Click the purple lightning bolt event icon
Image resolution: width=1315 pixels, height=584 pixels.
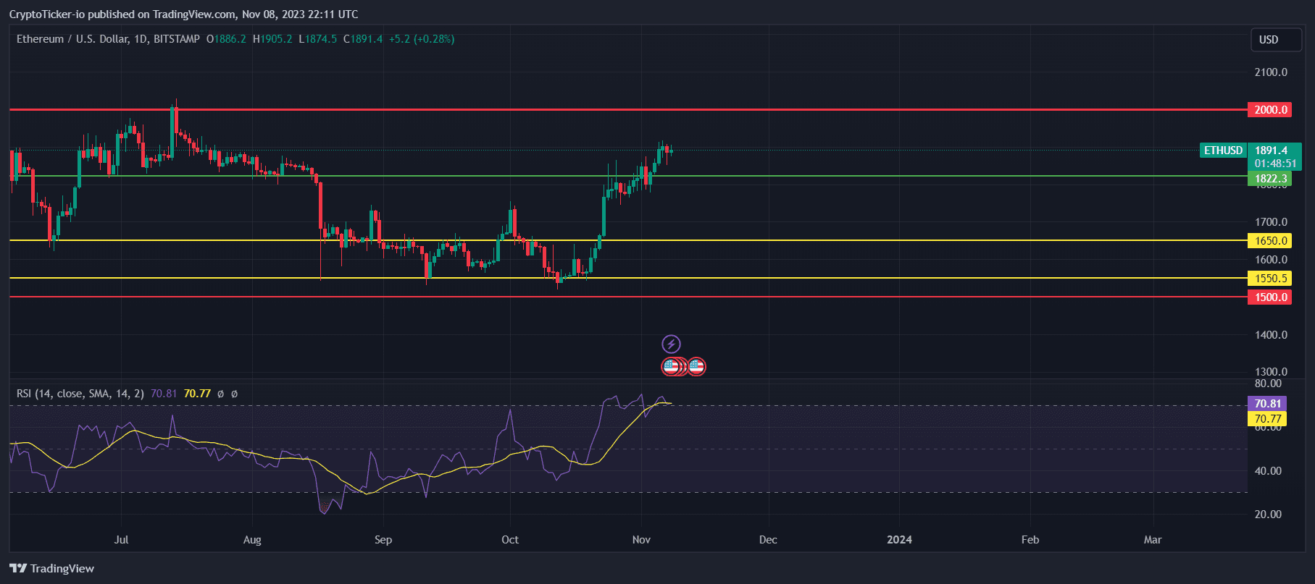(x=671, y=344)
